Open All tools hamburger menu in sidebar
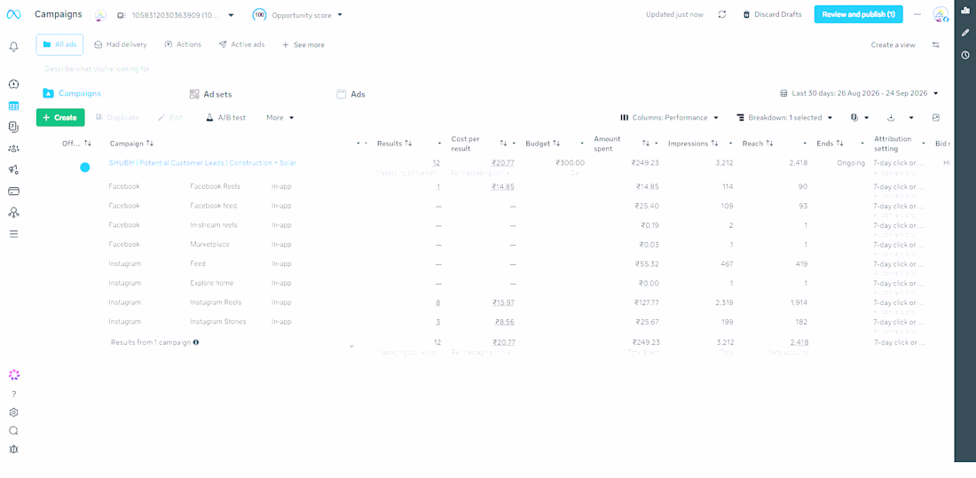 (x=13, y=234)
